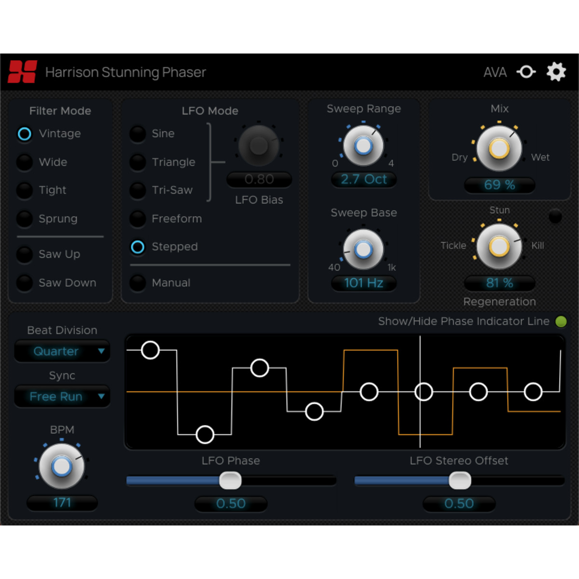579x579 pixels.
Task: Select Tri-Saw LFO mode
Action: (138, 190)
